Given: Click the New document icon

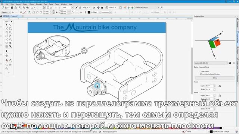Looking at the screenshot, I should (3, 7).
